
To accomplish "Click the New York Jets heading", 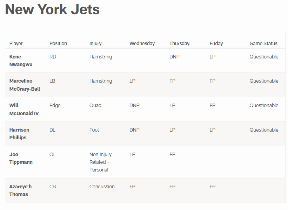I will point(52,9).
